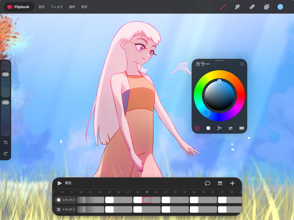Toggle the トラック 1 checkbox
Viewport: 294px width, 220px height.
pyautogui.click(x=58, y=209)
